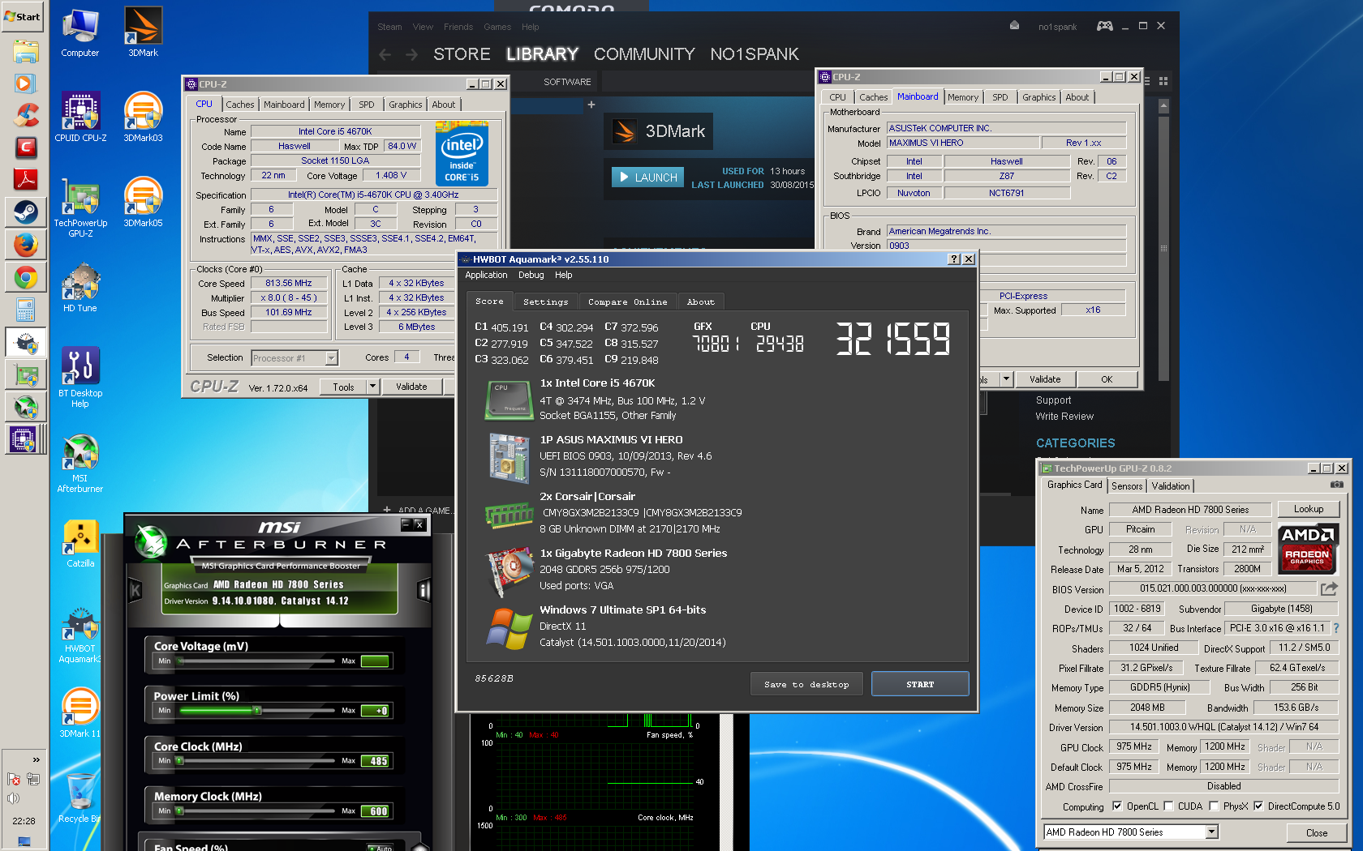
Task: Click Write Review link in Steam
Action: click(x=1064, y=417)
